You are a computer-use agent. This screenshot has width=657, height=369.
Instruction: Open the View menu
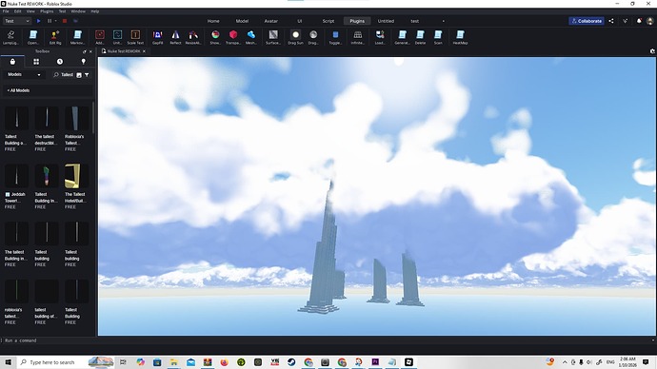click(x=30, y=11)
